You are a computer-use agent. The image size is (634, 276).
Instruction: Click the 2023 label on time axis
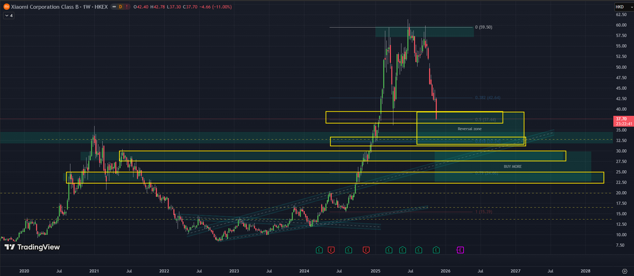click(234, 270)
